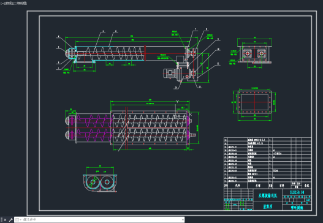This screenshot has height=223, width=323.
Task: Expand the recent commands dropdown in command line
Action: (18, 220)
